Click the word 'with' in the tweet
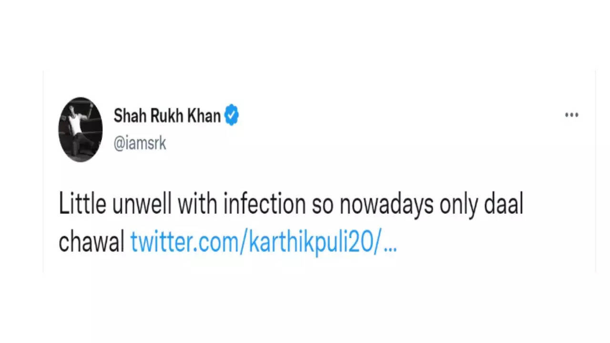610x343 pixels. pos(198,205)
